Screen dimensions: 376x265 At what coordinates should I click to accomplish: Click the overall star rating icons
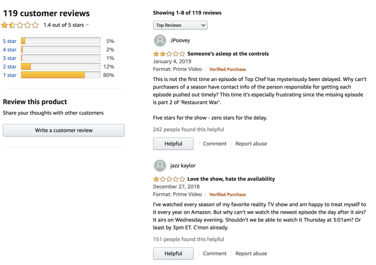click(20, 25)
